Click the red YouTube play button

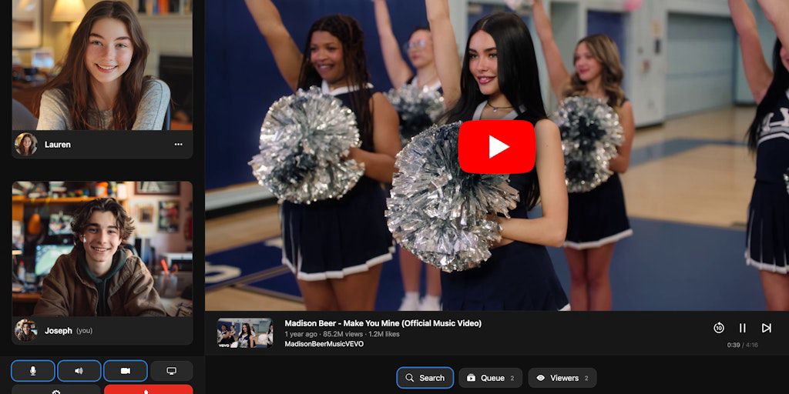[x=496, y=146]
